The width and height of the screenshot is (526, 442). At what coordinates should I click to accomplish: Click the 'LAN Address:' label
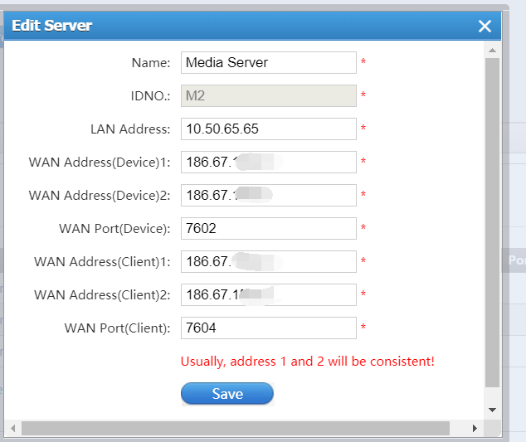click(130, 129)
